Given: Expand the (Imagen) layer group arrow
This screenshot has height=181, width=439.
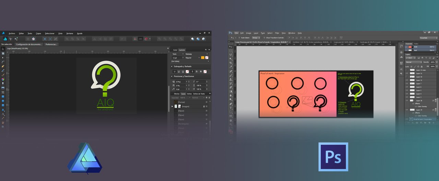Looking at the screenshot, I should coord(172,106).
